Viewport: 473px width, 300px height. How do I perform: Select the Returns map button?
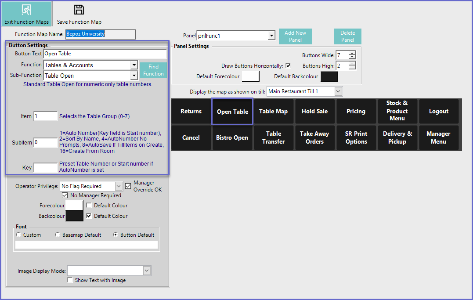tap(191, 112)
